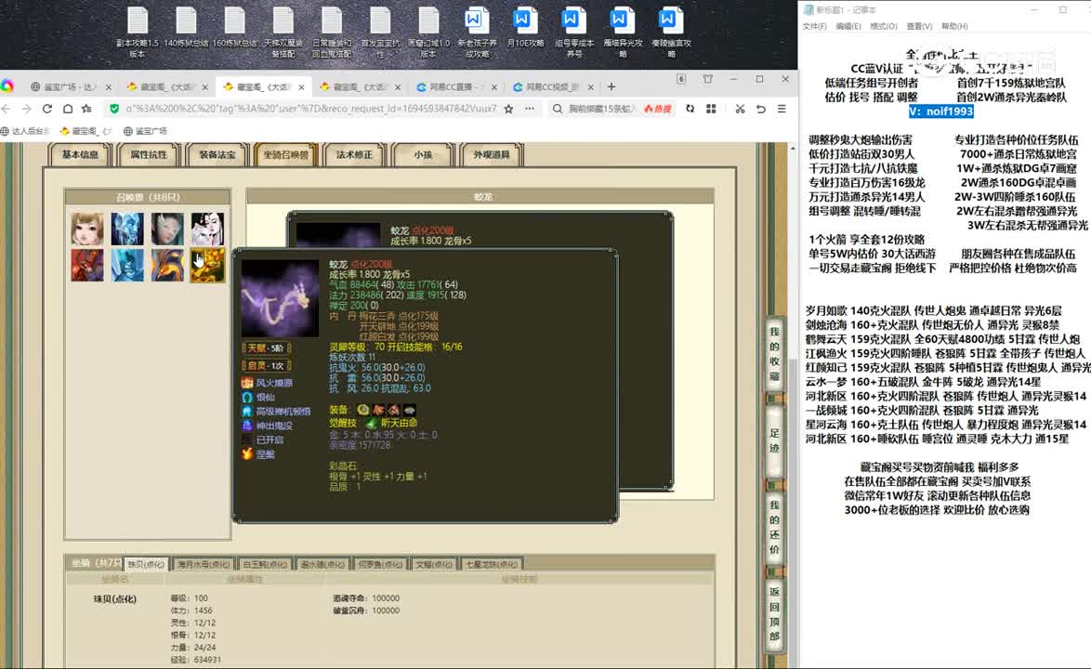Click the 风火燎原 skill icon
The image size is (1091, 669).
pos(247,383)
